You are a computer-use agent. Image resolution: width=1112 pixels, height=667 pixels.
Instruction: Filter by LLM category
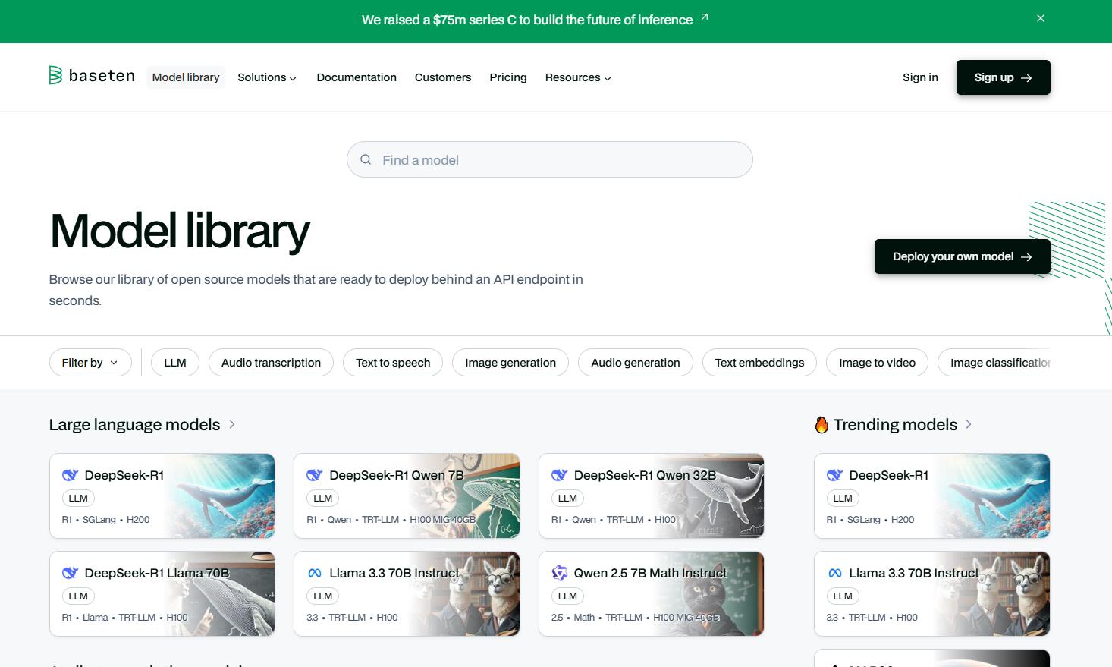pos(175,363)
